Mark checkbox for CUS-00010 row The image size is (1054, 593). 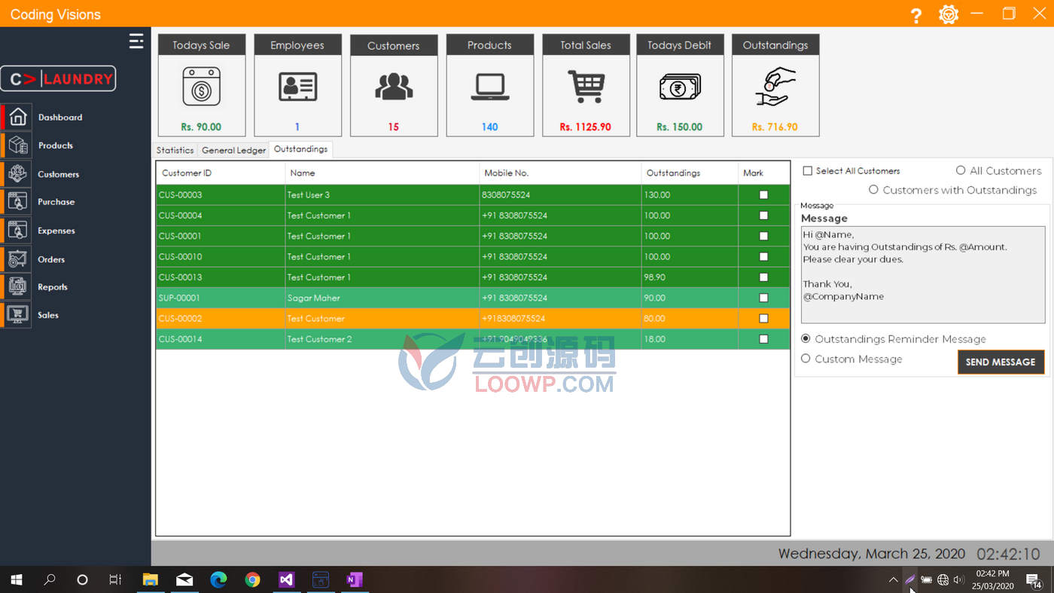tap(763, 256)
